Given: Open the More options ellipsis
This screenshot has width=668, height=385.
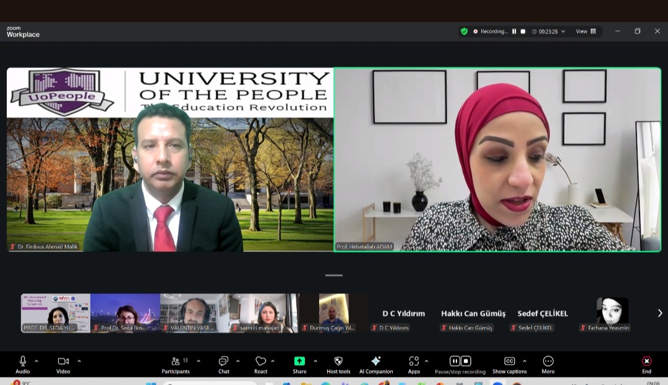Looking at the screenshot, I should tap(548, 361).
